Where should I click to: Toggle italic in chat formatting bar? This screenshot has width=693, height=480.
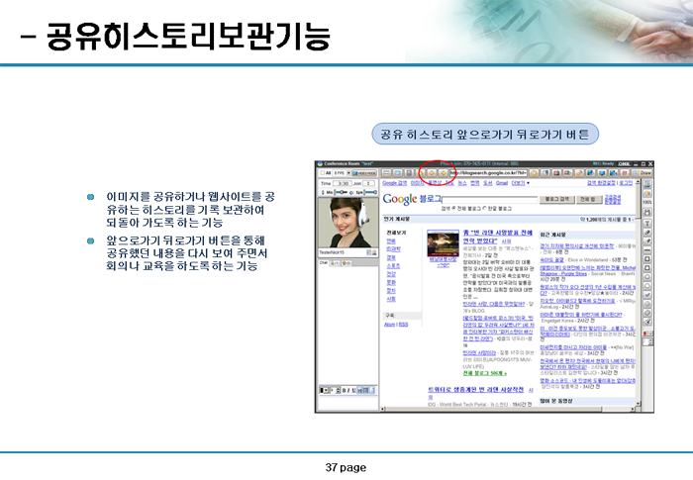(x=348, y=390)
